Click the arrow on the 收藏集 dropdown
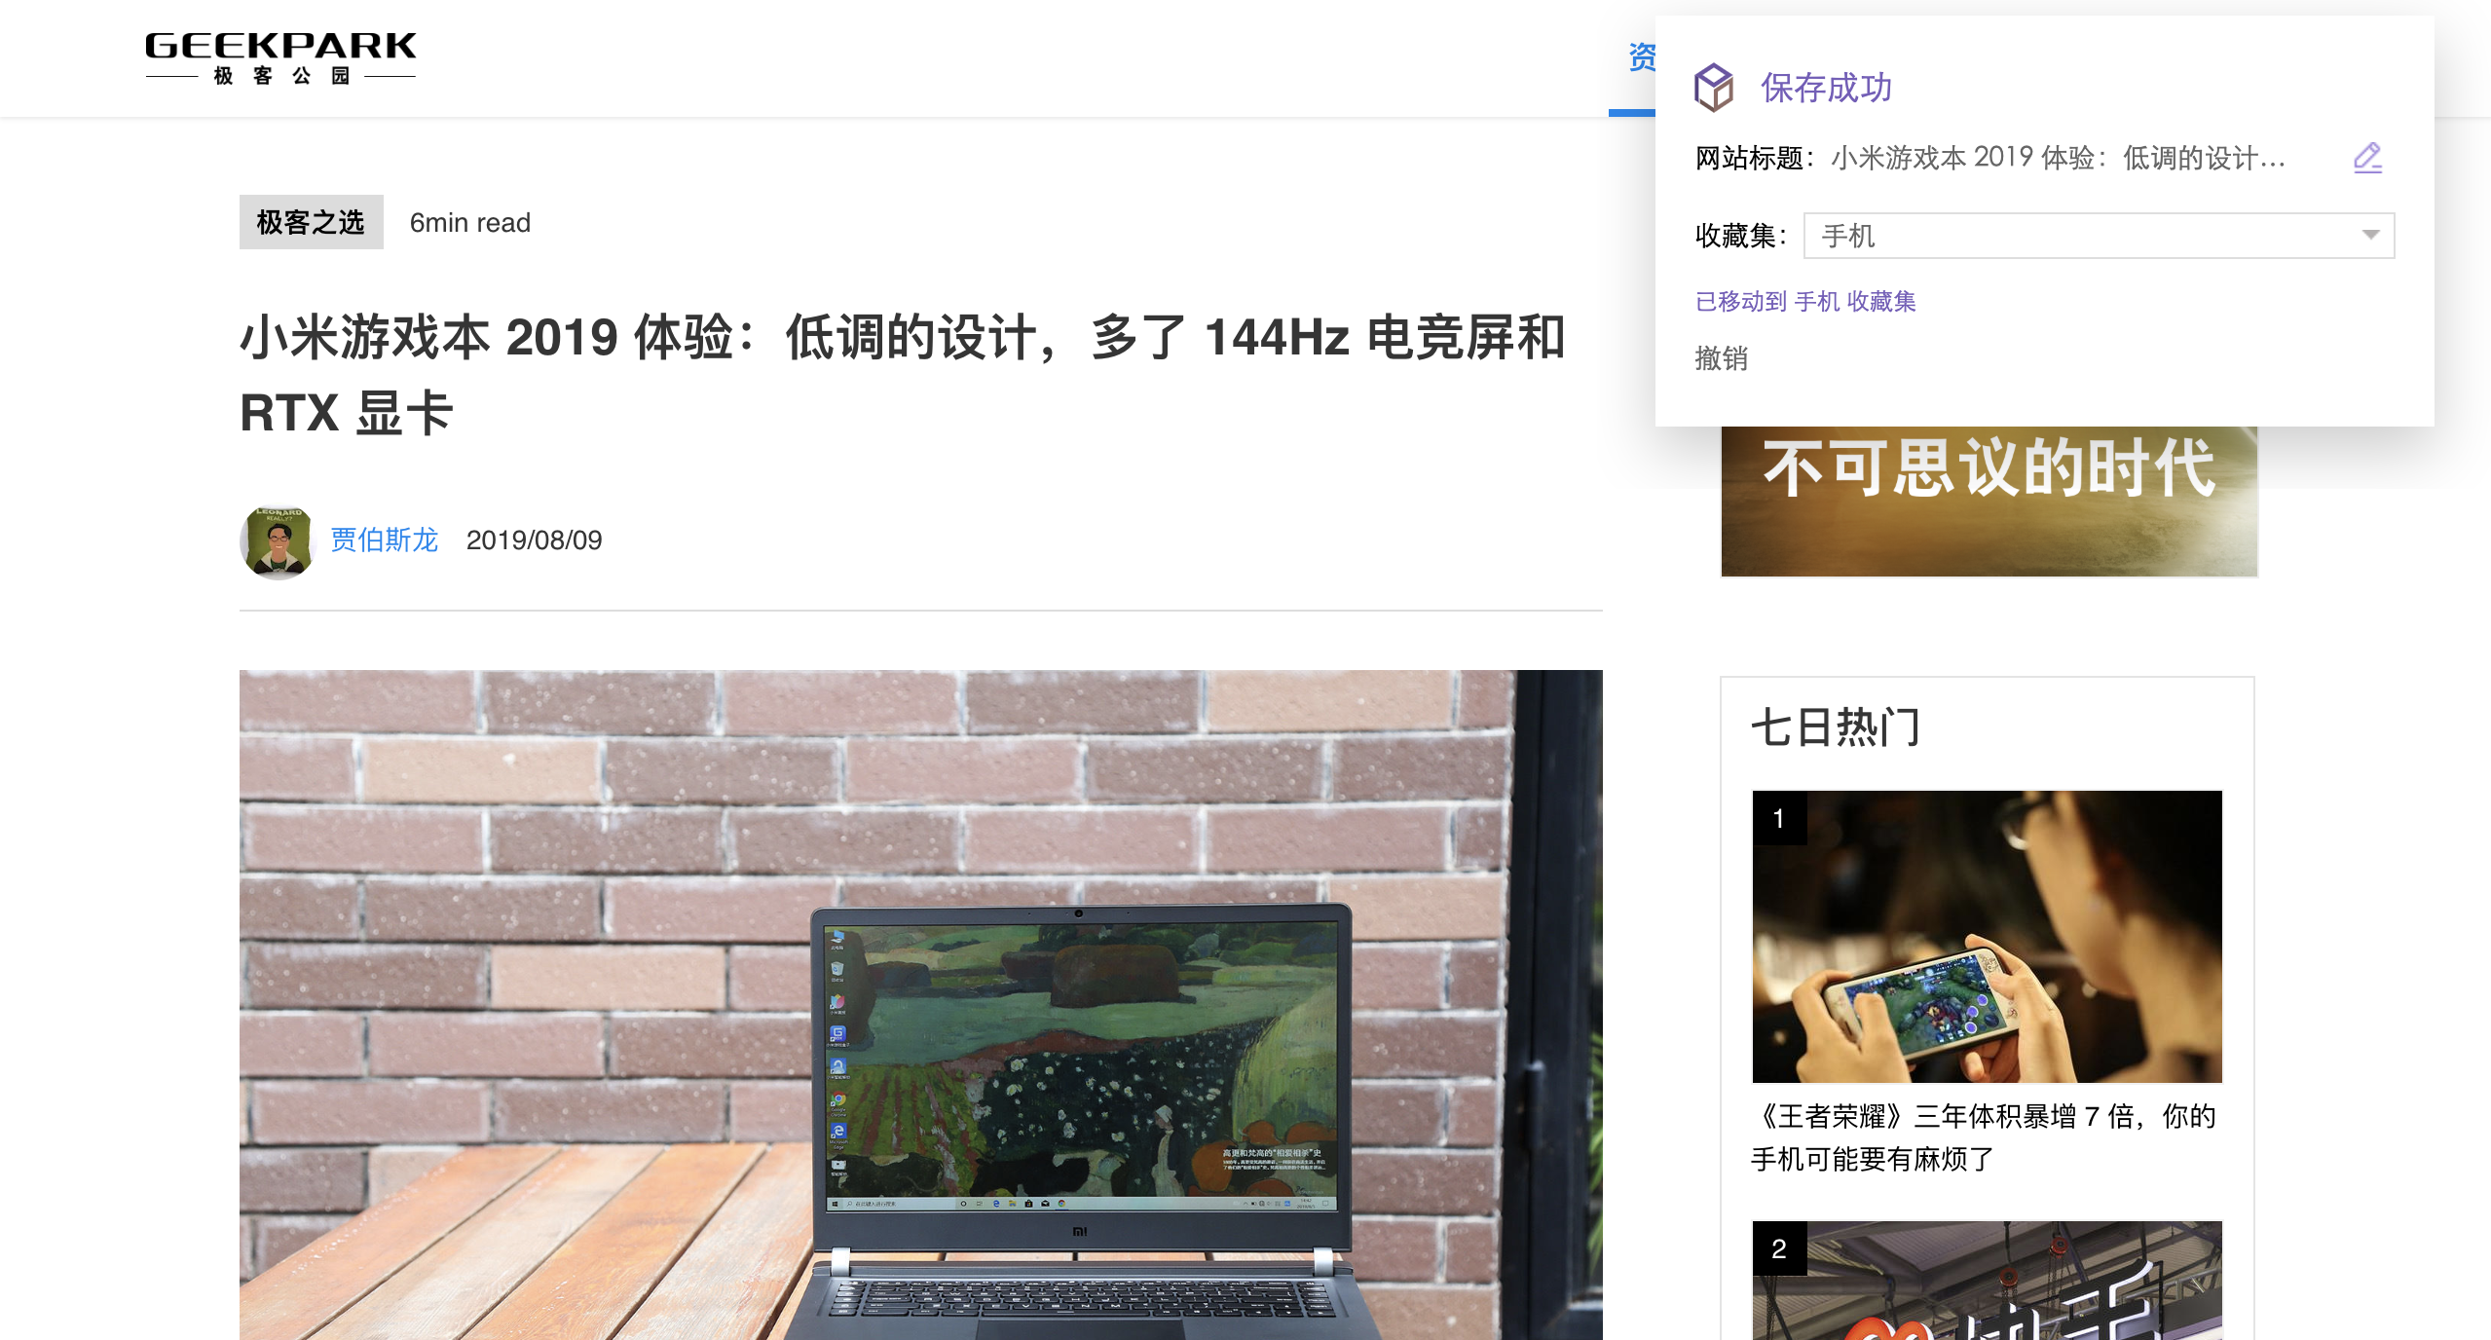This screenshot has width=2491, height=1340. coord(2370,235)
